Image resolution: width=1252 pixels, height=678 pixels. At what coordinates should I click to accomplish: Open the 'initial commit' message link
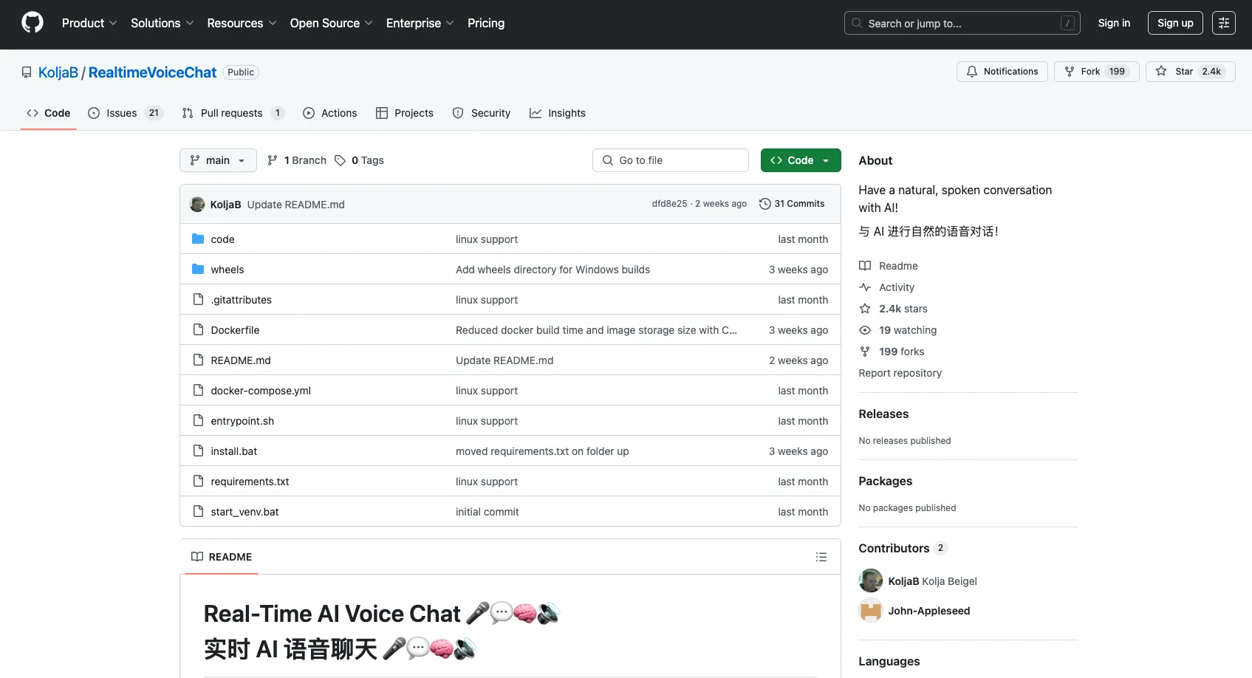[487, 512]
